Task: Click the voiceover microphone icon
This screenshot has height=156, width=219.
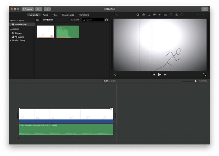Action: tap(115, 74)
